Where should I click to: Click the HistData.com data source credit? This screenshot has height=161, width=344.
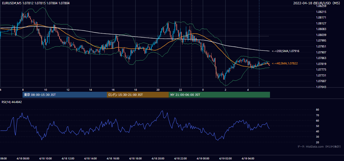tap(319, 147)
